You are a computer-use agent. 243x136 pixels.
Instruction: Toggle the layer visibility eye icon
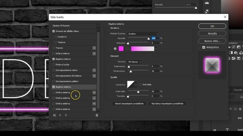pyautogui.click(x=215, y=130)
